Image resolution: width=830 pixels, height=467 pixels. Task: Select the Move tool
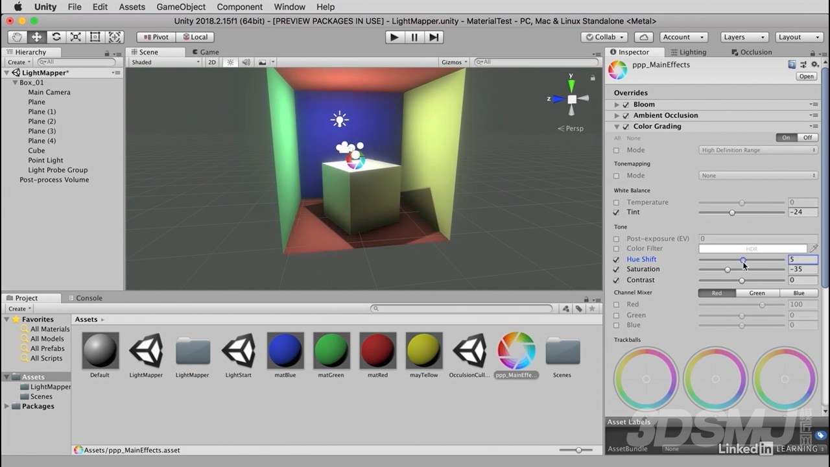pyautogui.click(x=36, y=37)
